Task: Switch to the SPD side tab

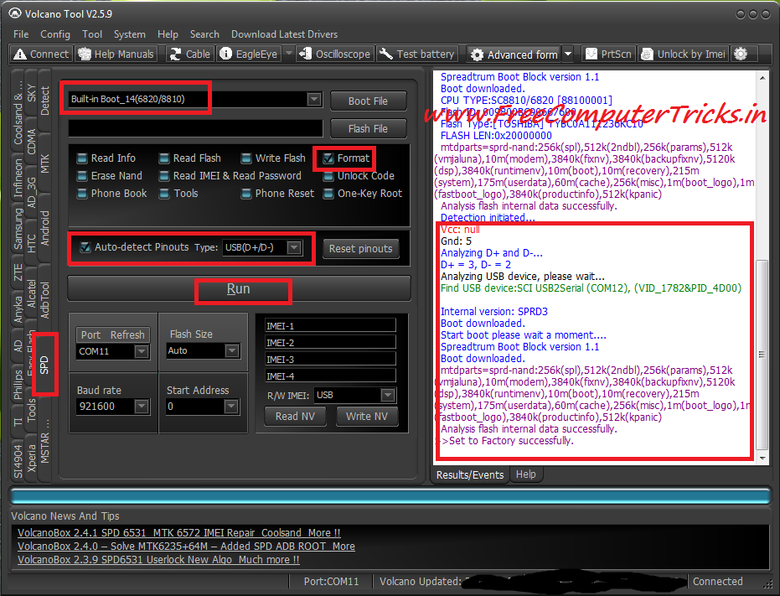Action: pyautogui.click(x=44, y=365)
